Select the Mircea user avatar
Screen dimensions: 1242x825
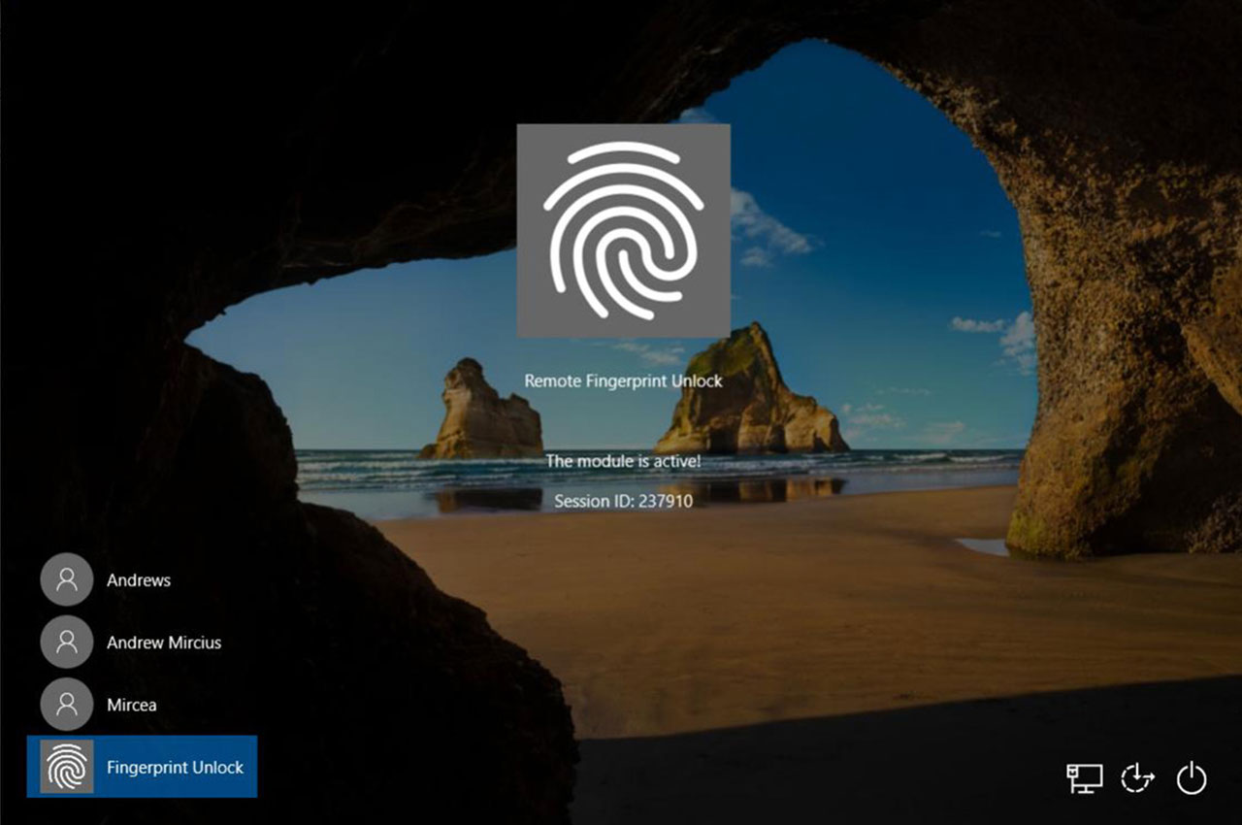point(67,705)
